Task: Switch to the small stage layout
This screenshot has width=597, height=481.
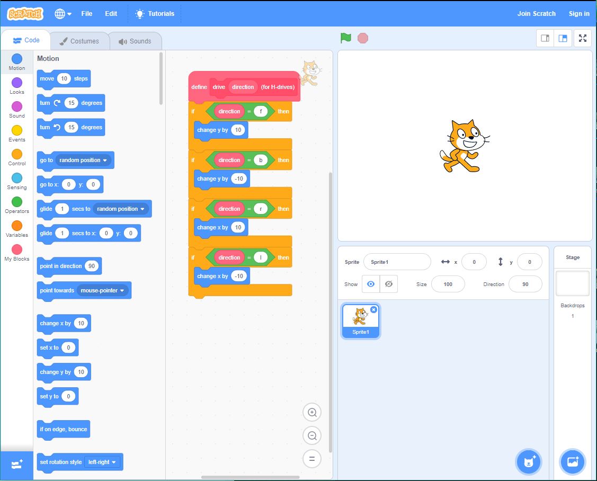Action: click(545, 38)
